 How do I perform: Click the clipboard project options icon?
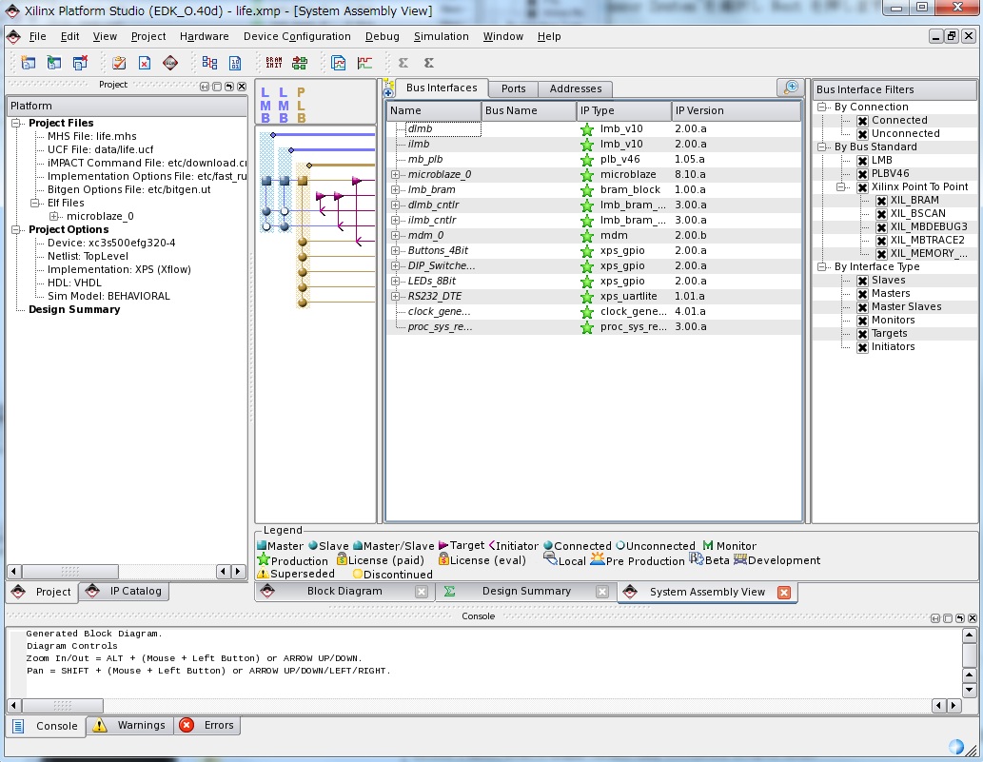[119, 63]
